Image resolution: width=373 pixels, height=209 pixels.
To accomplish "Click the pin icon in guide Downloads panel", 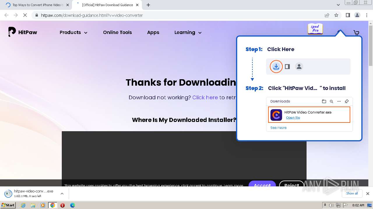I will click(346, 101).
